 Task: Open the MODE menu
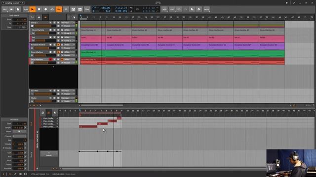click(x=206, y=9)
